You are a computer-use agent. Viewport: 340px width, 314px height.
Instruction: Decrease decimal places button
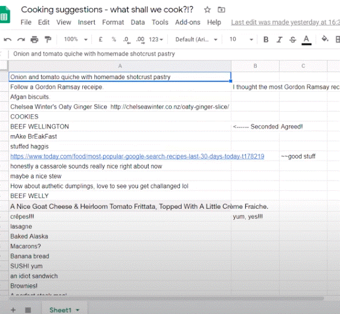click(126, 40)
